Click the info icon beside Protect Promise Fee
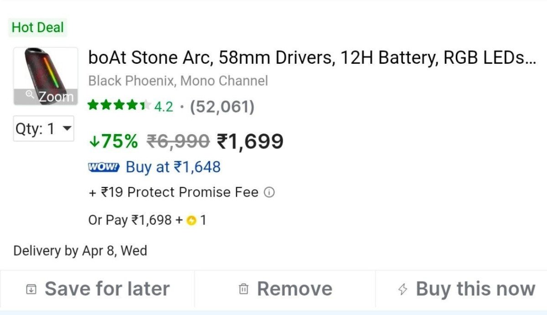The height and width of the screenshot is (315, 547). coord(269,193)
